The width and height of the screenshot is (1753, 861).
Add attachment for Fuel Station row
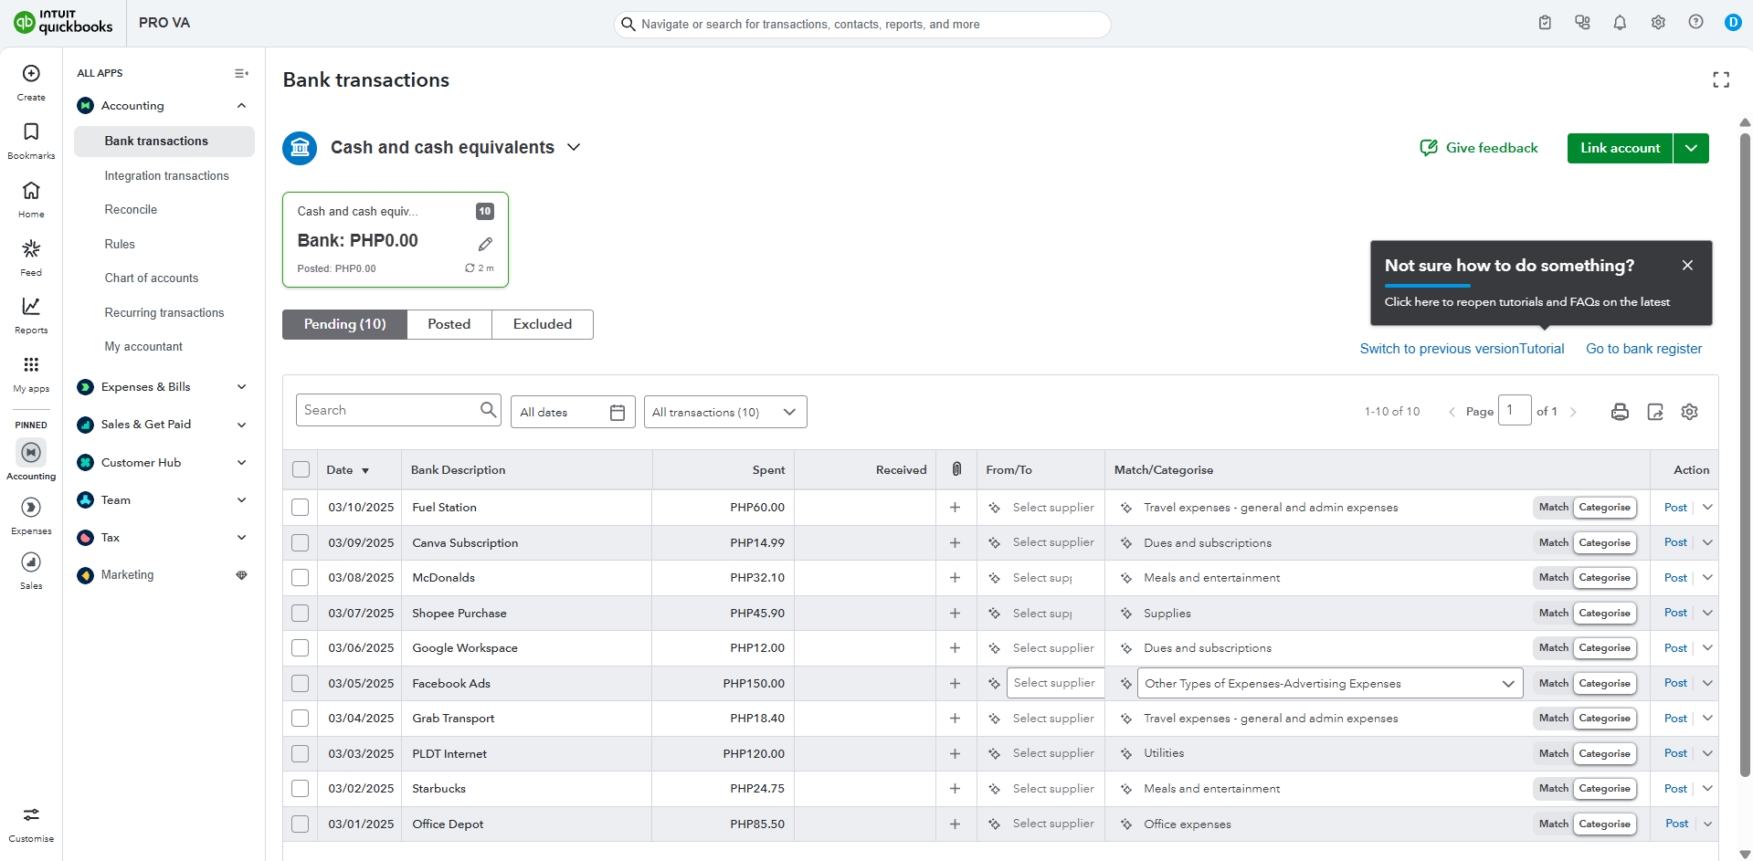point(955,508)
